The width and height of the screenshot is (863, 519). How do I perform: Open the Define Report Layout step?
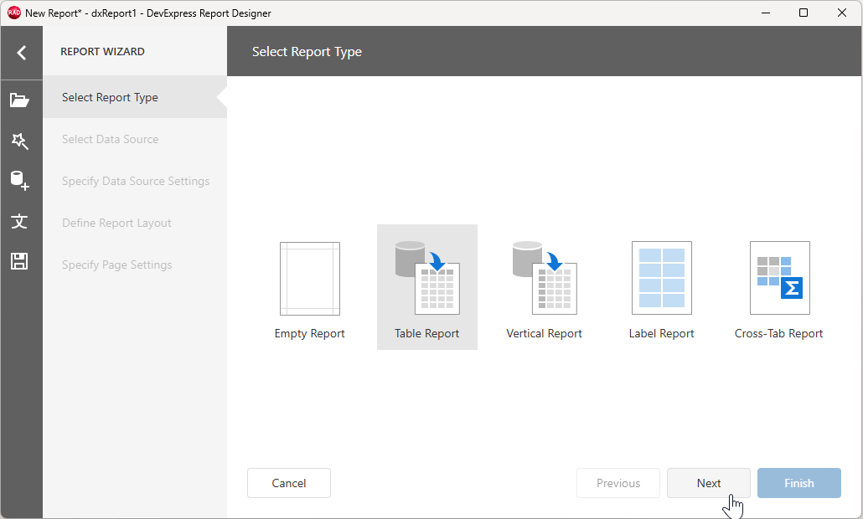[x=116, y=223]
